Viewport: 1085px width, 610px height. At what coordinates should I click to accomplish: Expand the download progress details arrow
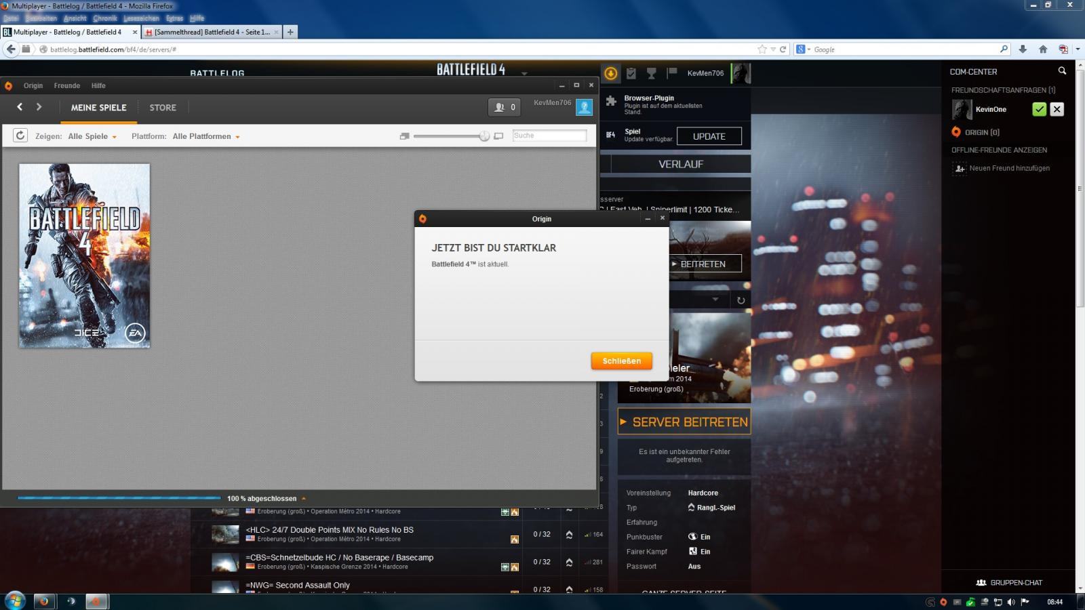tap(304, 498)
